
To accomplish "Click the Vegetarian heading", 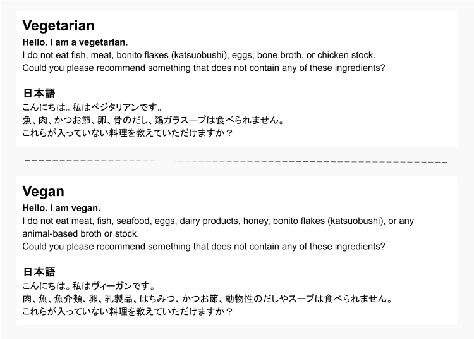I will (58, 25).
